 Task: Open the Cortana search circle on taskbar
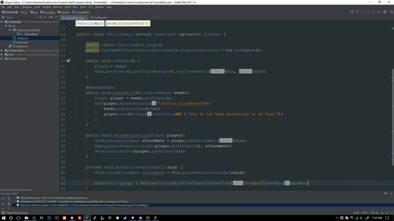pyautogui.click(x=11, y=218)
